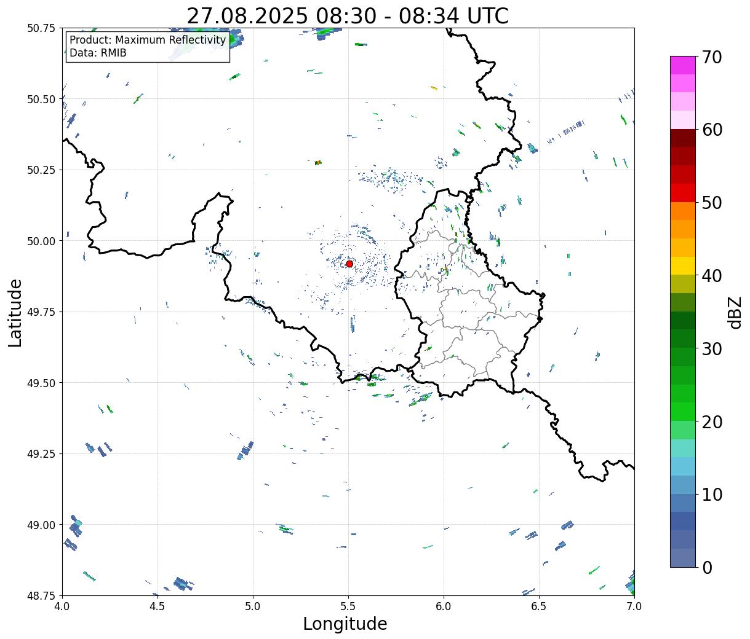Click the latitude tick label 50.75
Screen dimensions: 750x639
point(41,28)
